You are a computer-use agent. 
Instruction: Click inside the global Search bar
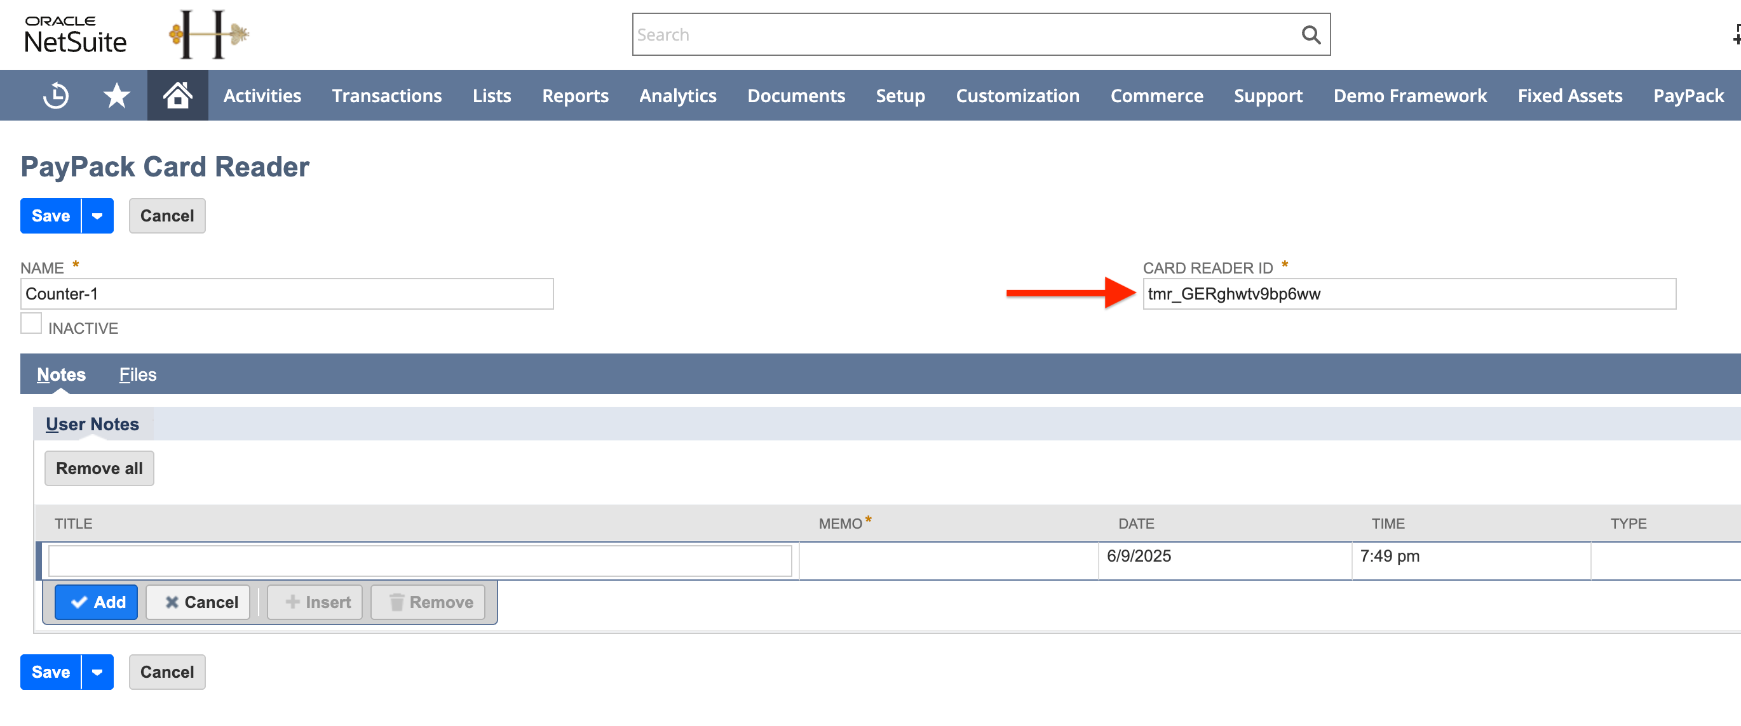(946, 34)
